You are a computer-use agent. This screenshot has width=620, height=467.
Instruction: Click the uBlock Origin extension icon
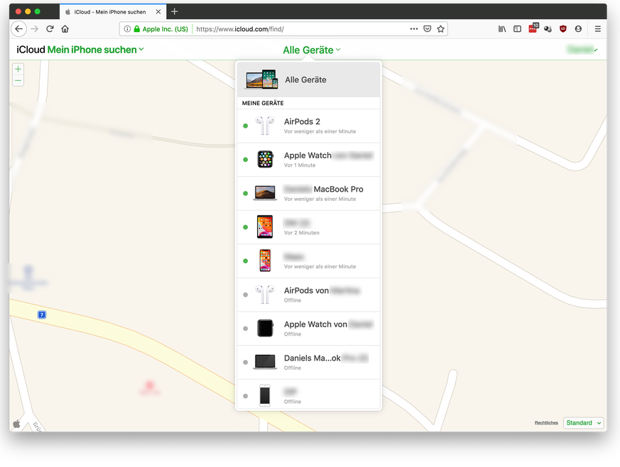pyautogui.click(x=563, y=29)
